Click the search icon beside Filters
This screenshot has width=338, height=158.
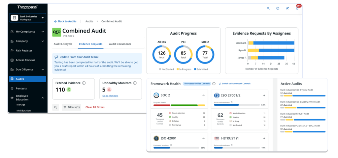[56, 107]
